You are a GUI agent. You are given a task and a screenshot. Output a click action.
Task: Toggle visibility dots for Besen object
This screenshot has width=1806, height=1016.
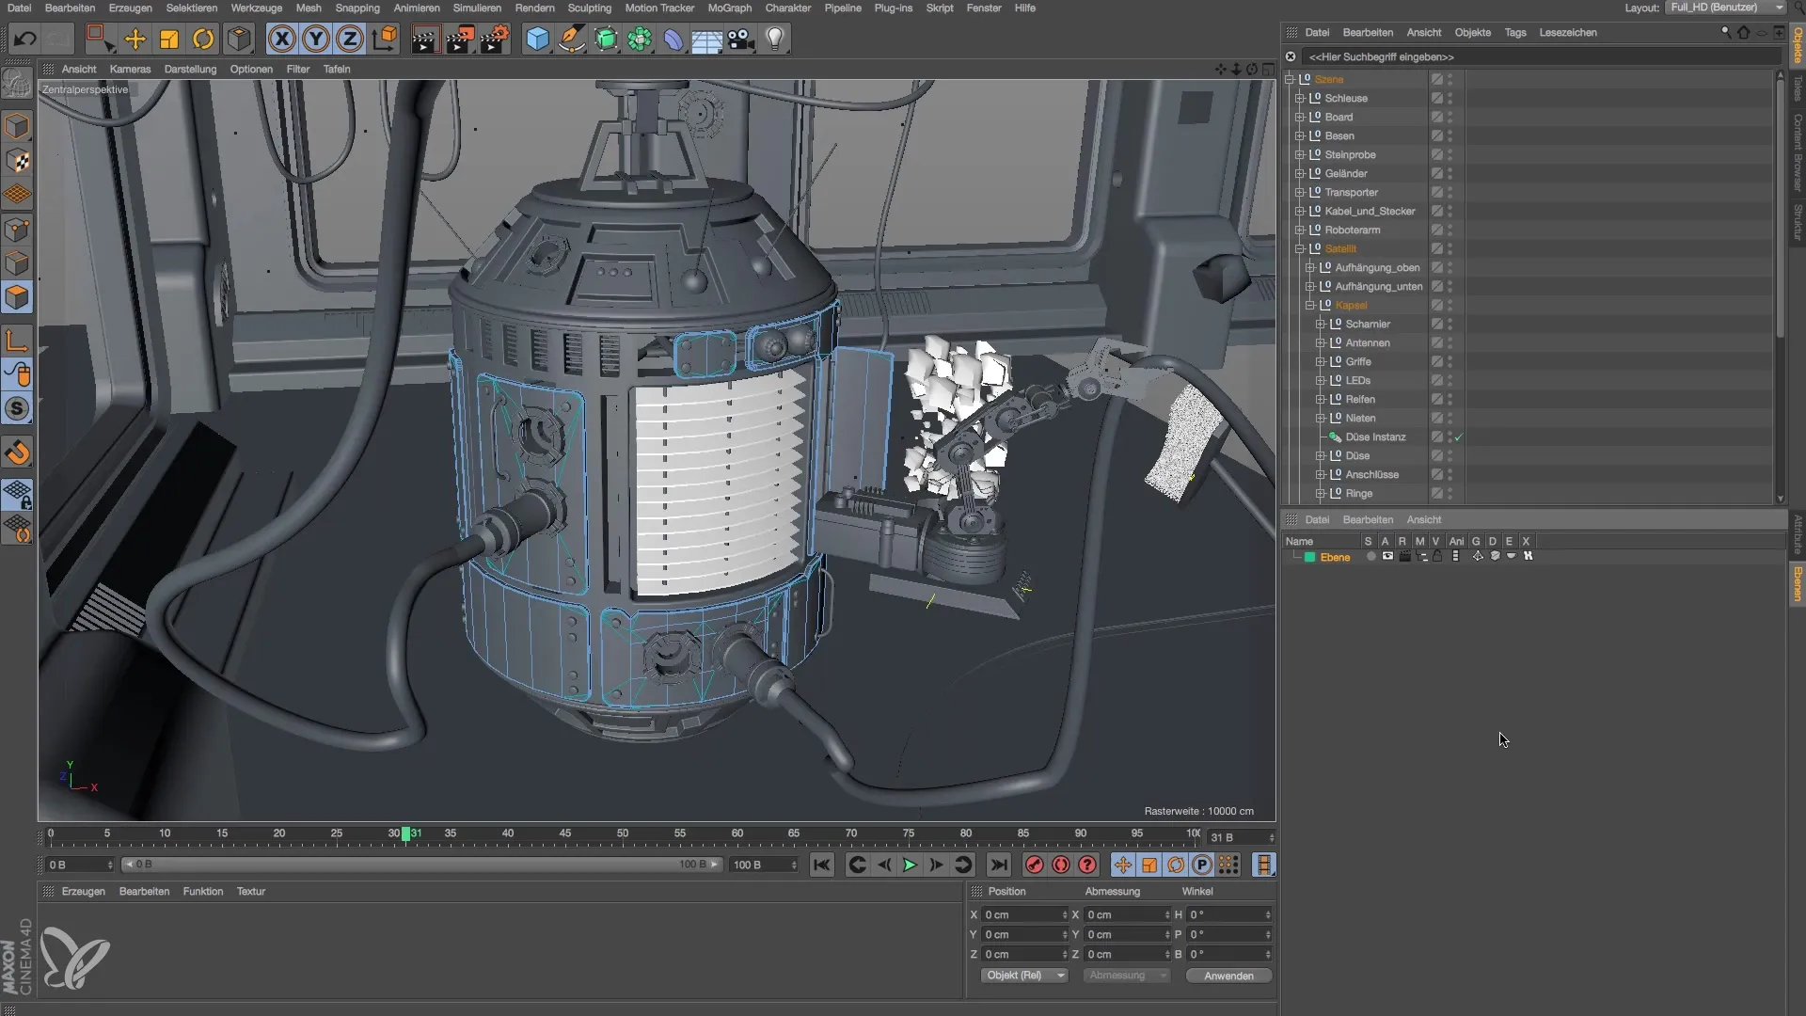coord(1450,135)
